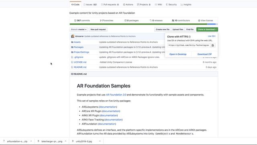Open the Branch: master dropdown
The height and width of the screenshot is (145, 257).
click(79, 29)
